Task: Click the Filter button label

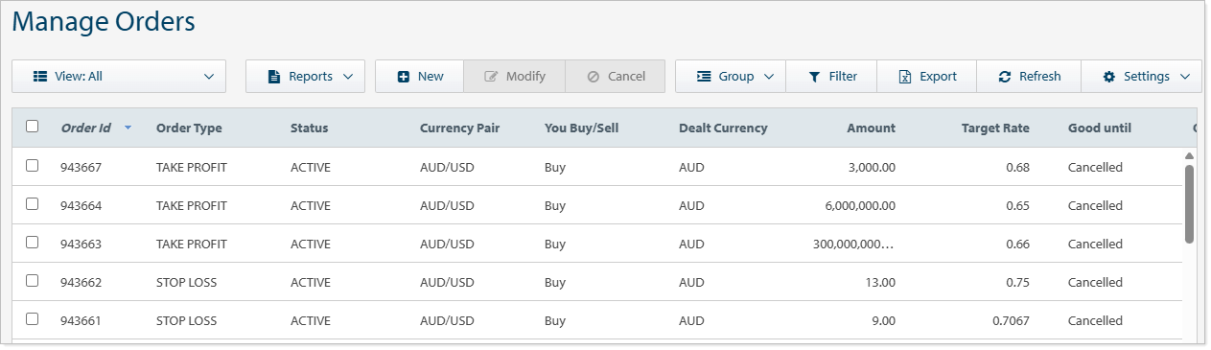Action: click(x=843, y=77)
